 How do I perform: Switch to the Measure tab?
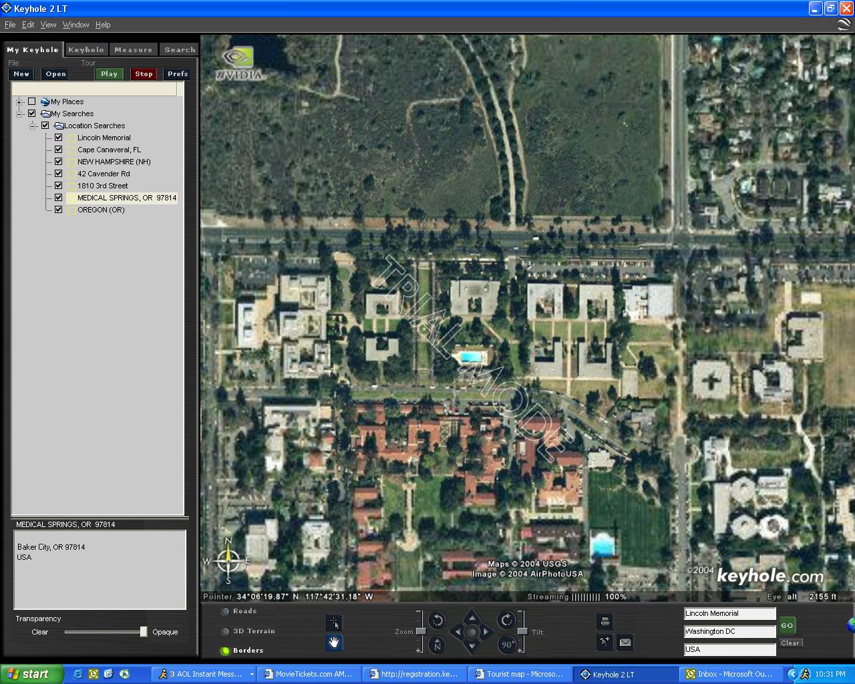pos(134,49)
